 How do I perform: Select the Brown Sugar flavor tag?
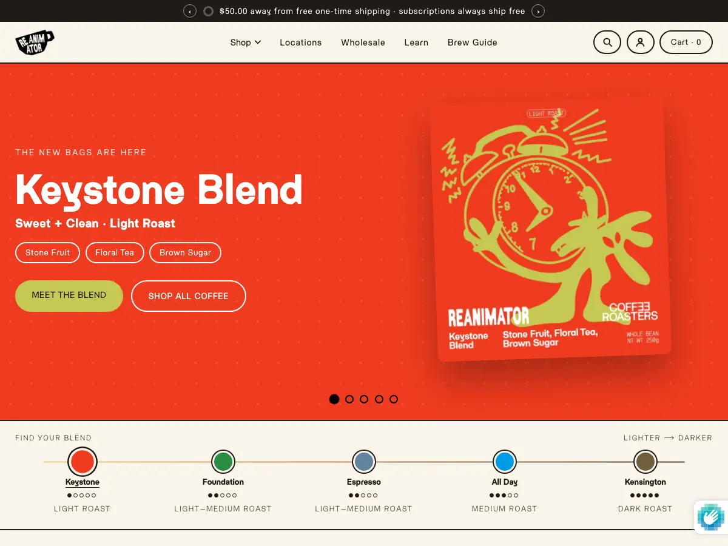coord(186,252)
